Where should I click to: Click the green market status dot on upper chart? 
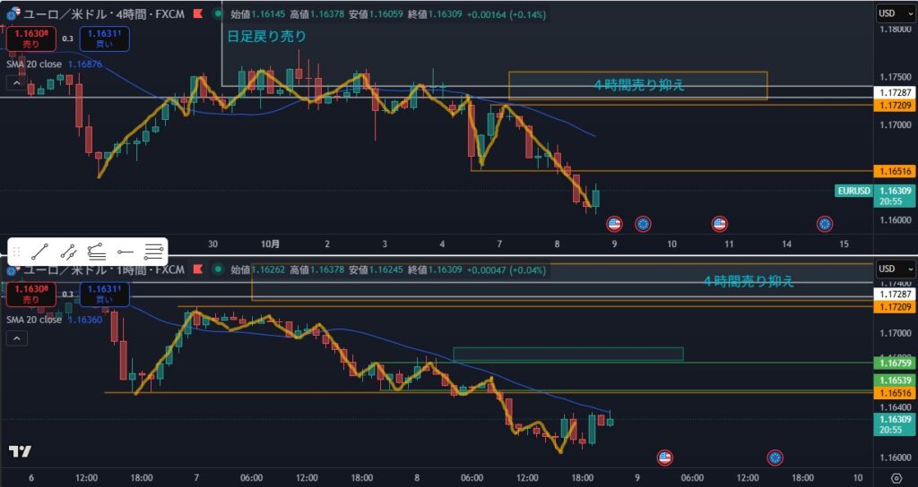217,15
